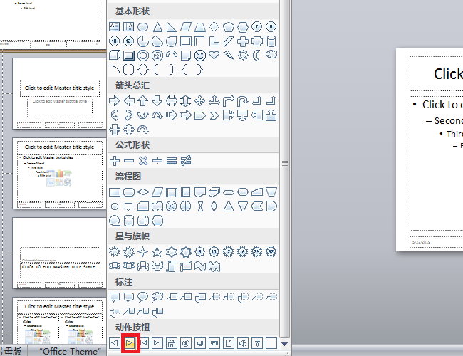Choose the Cloud basic shape
463x356 pixels.
click(x=271, y=55)
